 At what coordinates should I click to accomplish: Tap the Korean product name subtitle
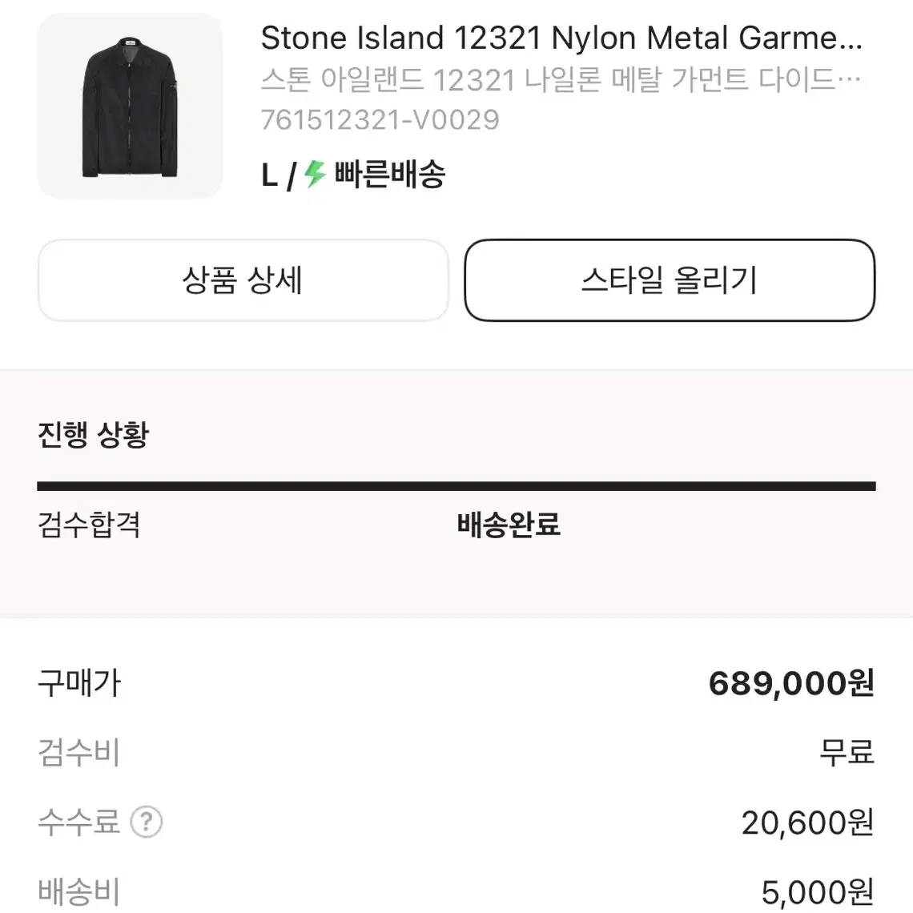click(x=561, y=79)
